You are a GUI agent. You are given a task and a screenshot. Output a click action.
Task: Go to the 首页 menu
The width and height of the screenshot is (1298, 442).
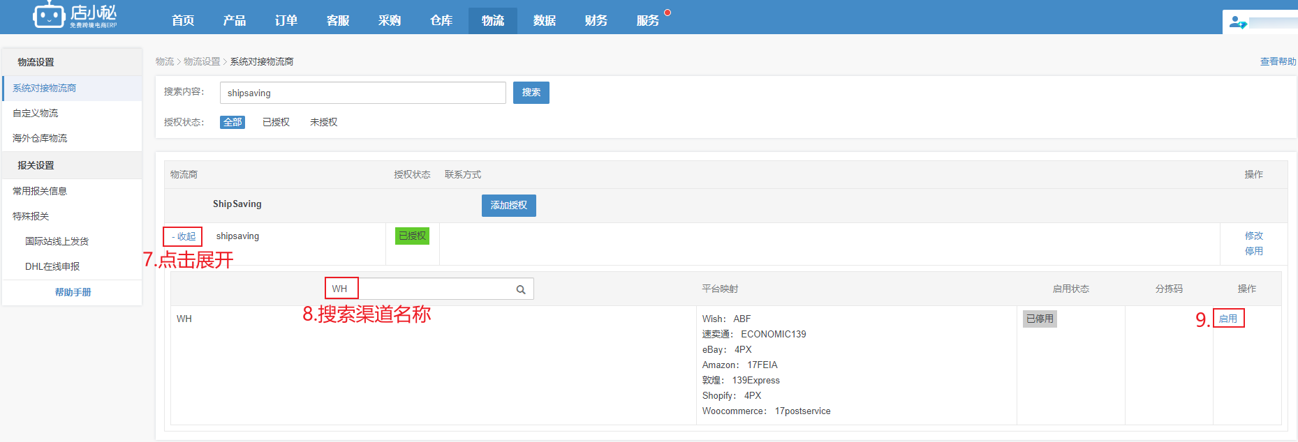[183, 20]
